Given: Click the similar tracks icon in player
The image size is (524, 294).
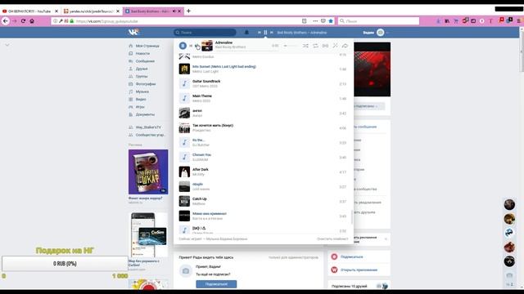Looking at the screenshot, I should coord(335,46).
